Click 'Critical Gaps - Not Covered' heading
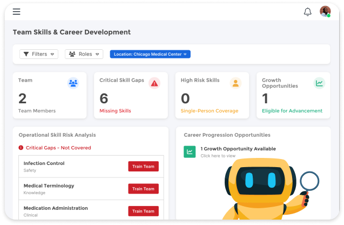Screen dimensions: 344x225 point(58,148)
